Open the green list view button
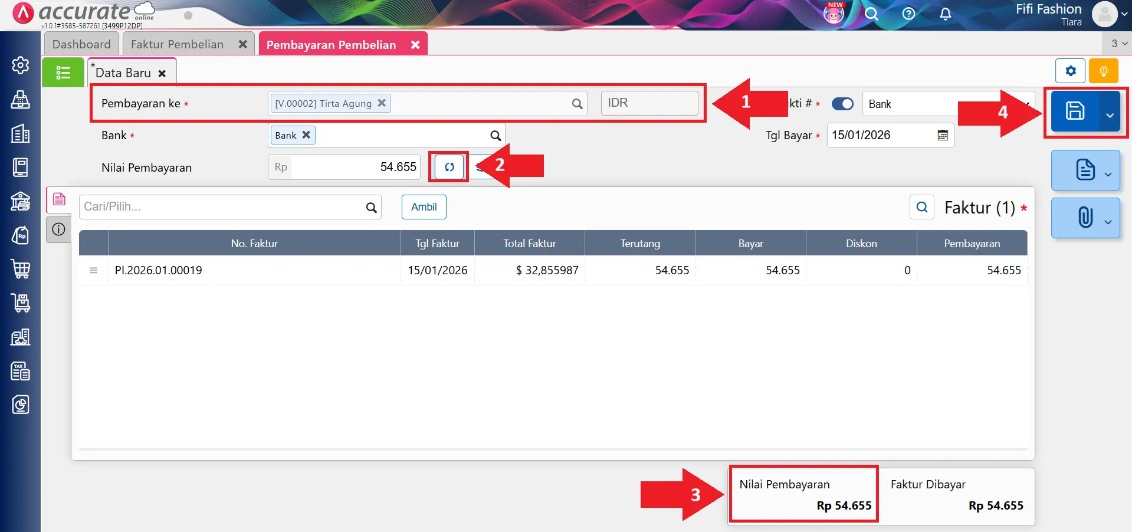 (x=63, y=73)
